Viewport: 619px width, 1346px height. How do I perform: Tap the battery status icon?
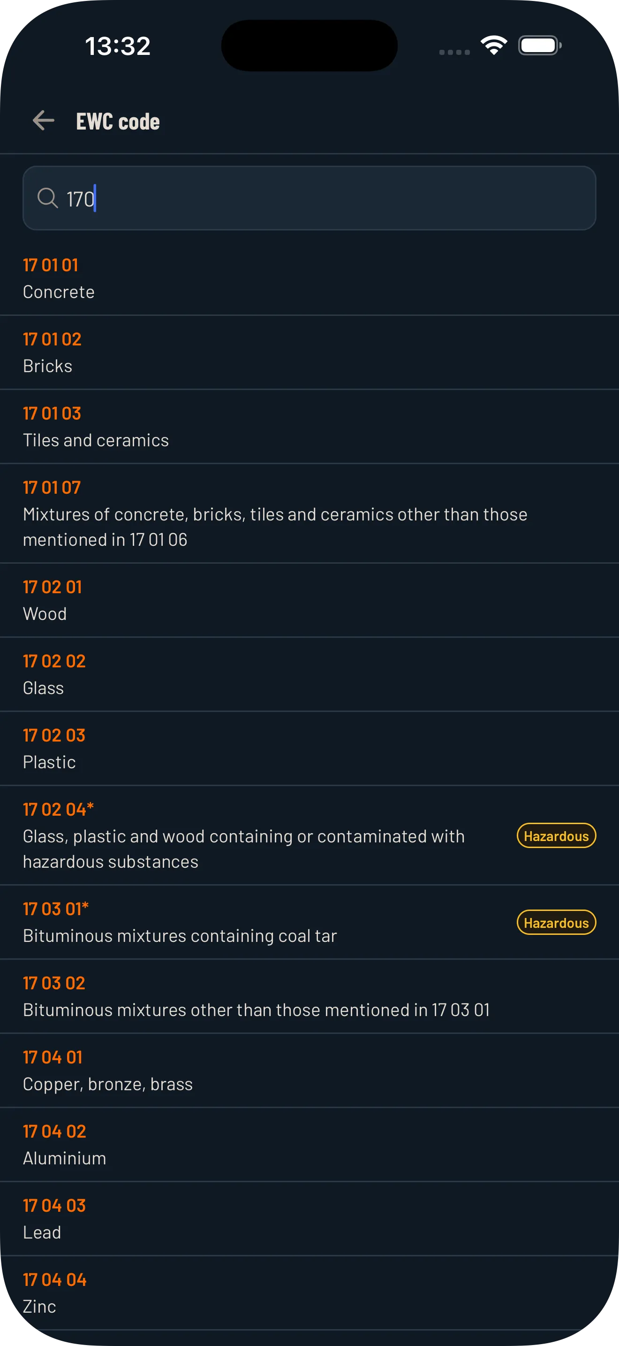coord(540,46)
